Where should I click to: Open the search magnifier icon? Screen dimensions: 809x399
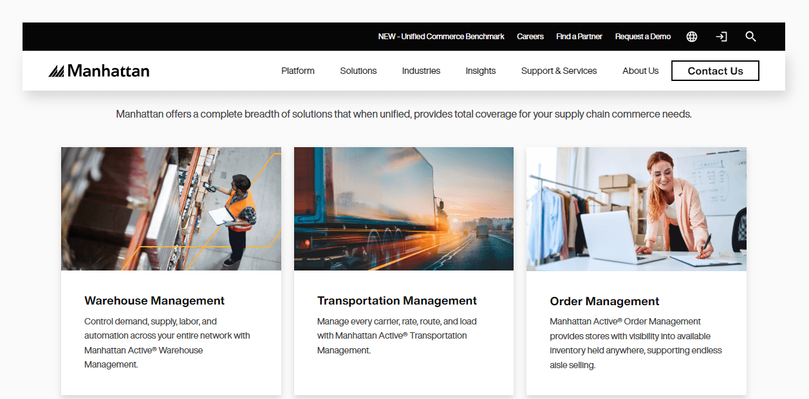pyautogui.click(x=750, y=37)
